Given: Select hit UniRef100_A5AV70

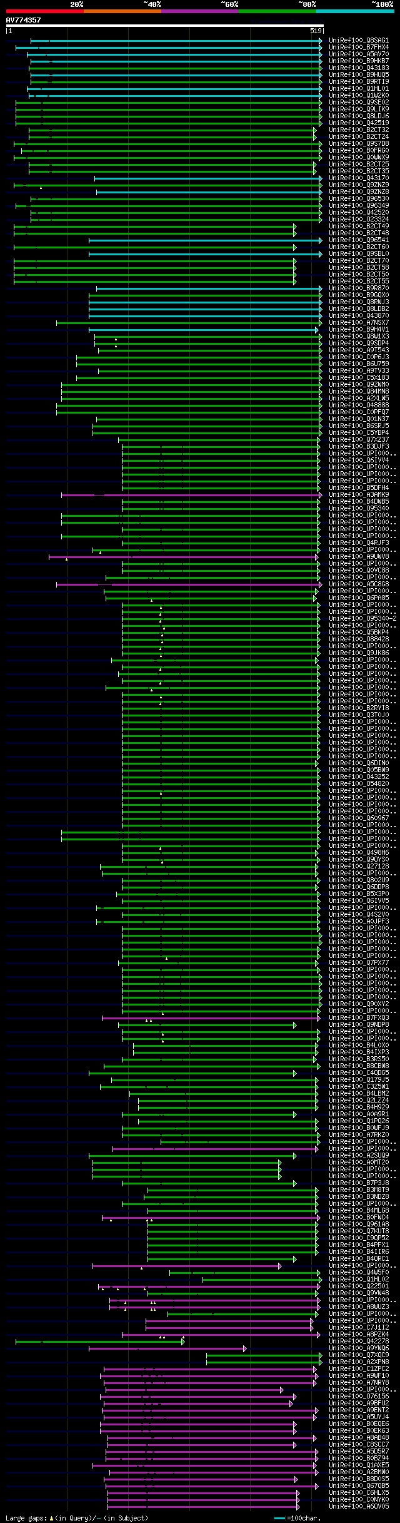Looking at the screenshot, I should point(359,54).
